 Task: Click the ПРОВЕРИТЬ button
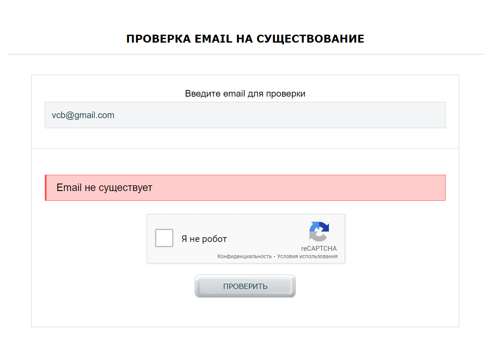tap(245, 286)
